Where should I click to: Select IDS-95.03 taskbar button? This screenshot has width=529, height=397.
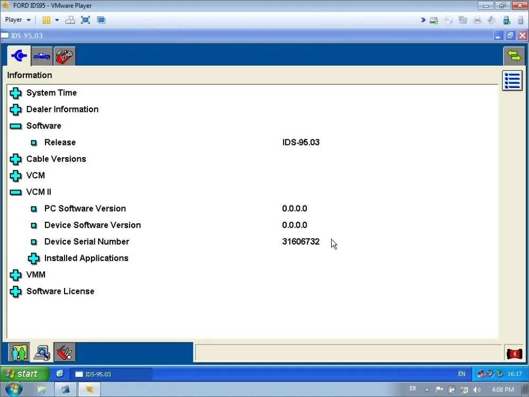111,374
